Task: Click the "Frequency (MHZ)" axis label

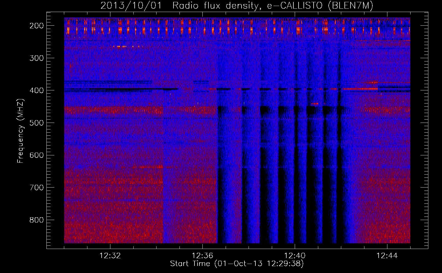Action: pos(20,131)
